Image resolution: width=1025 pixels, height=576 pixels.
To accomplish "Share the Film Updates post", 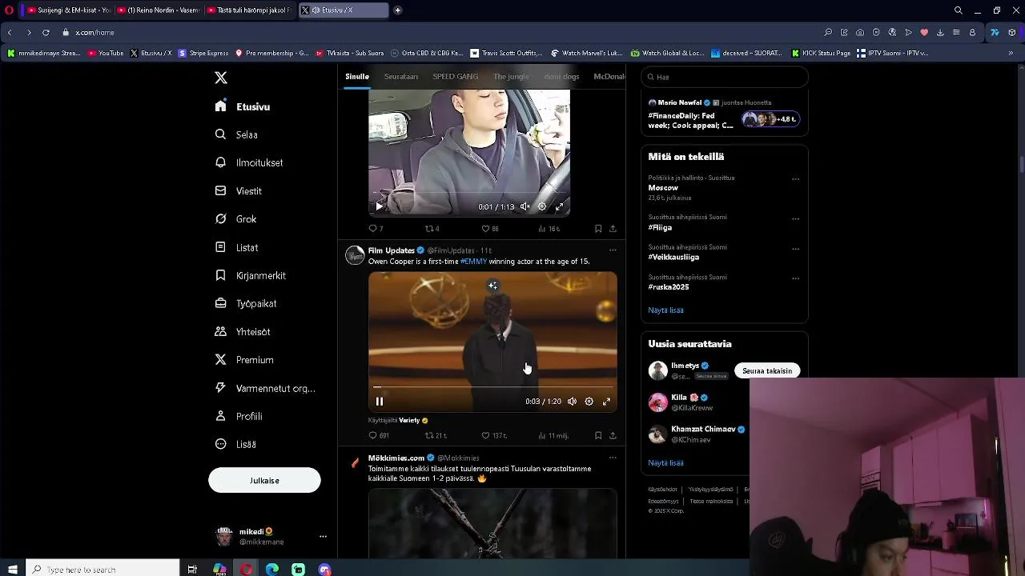I will coord(613,436).
